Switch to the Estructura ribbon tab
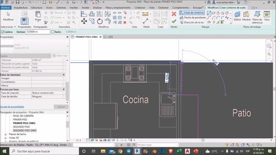 (37, 8)
